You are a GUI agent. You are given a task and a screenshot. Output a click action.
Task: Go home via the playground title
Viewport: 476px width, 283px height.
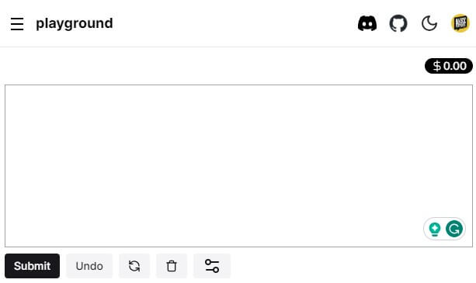[x=75, y=23]
